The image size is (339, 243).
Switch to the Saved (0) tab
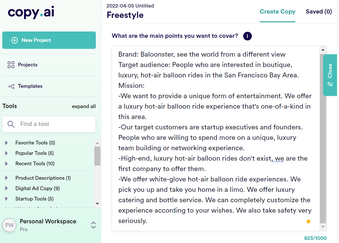click(319, 12)
